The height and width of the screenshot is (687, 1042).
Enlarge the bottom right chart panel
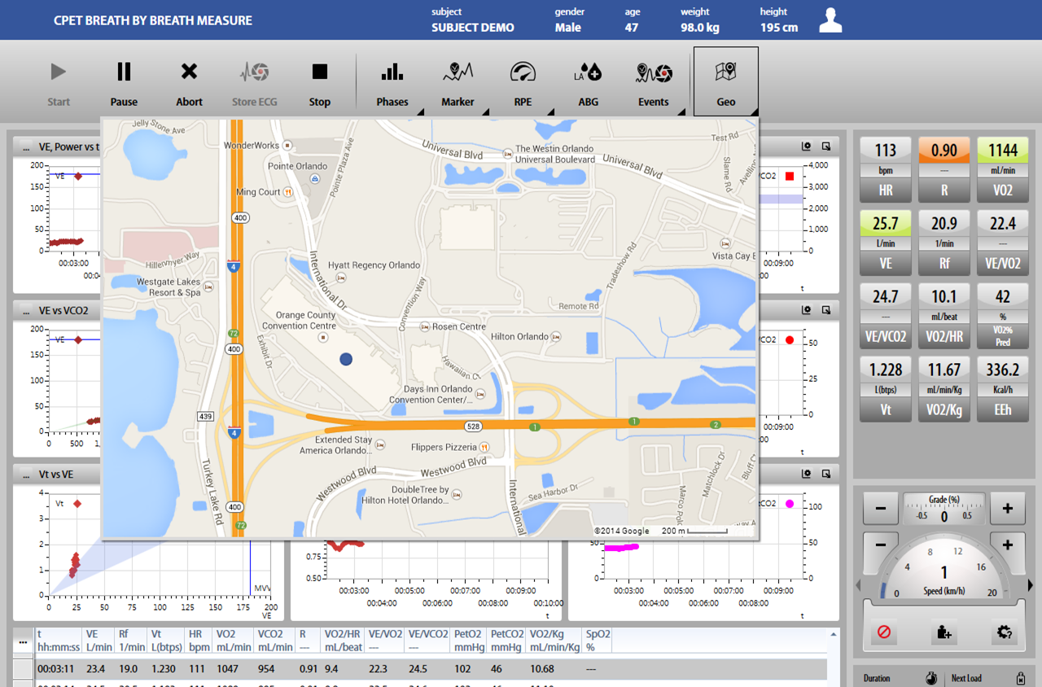(x=826, y=473)
